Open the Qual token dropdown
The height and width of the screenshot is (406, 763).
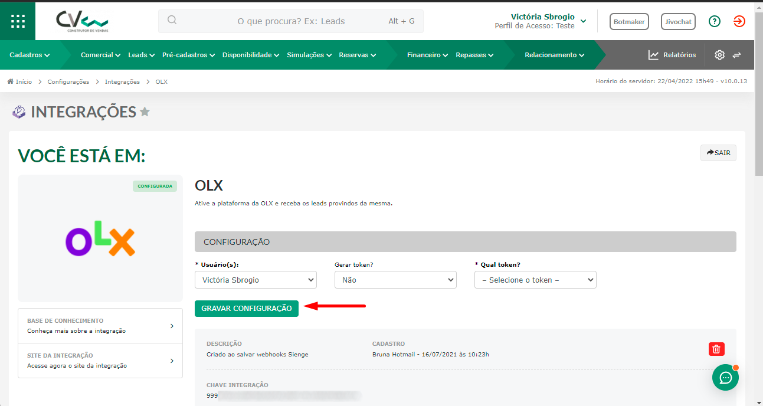point(535,280)
